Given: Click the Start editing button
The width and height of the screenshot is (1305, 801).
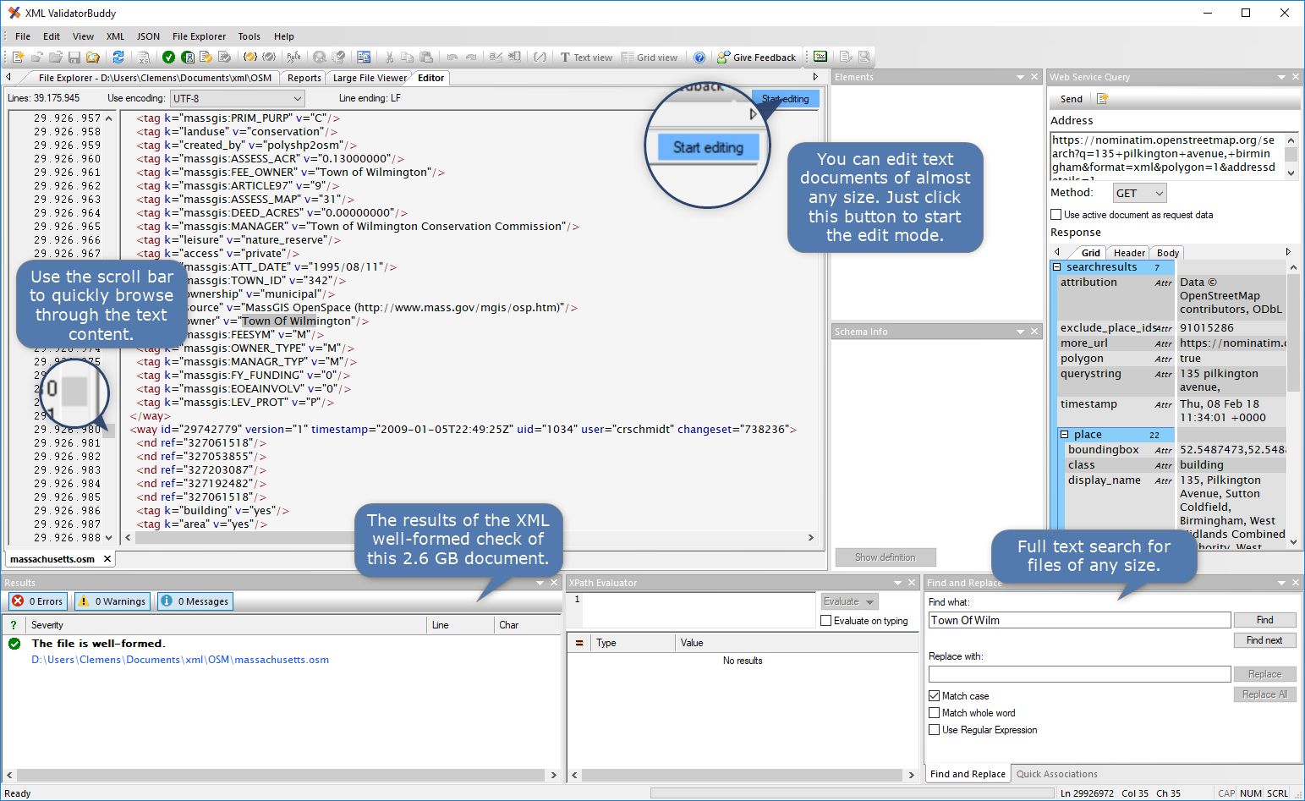Looking at the screenshot, I should pyautogui.click(x=785, y=99).
